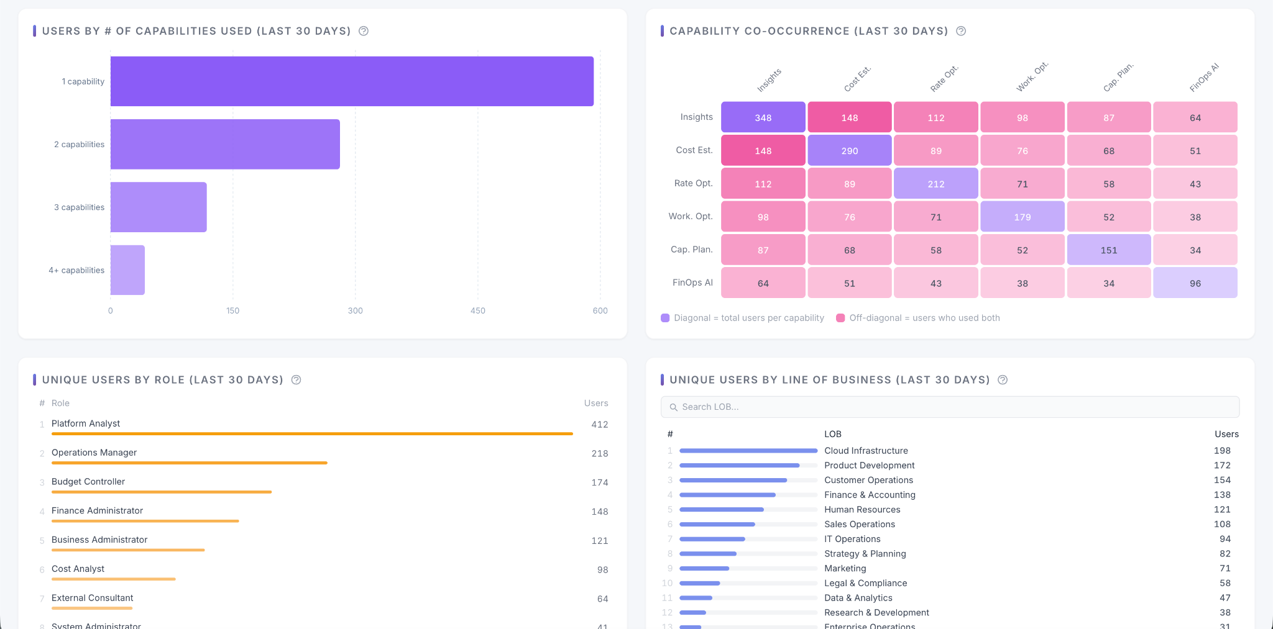
Task: Click the LOB column header
Action: 833,434
